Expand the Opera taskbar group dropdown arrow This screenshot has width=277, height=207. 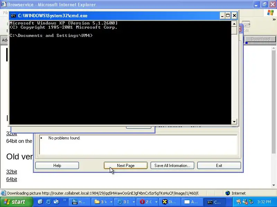pos(157,202)
